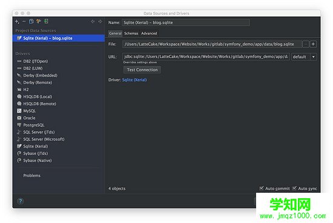
Task: Click the Drivers section heading
Action: click(22, 53)
